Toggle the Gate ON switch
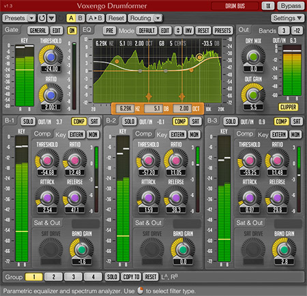 (x=72, y=31)
